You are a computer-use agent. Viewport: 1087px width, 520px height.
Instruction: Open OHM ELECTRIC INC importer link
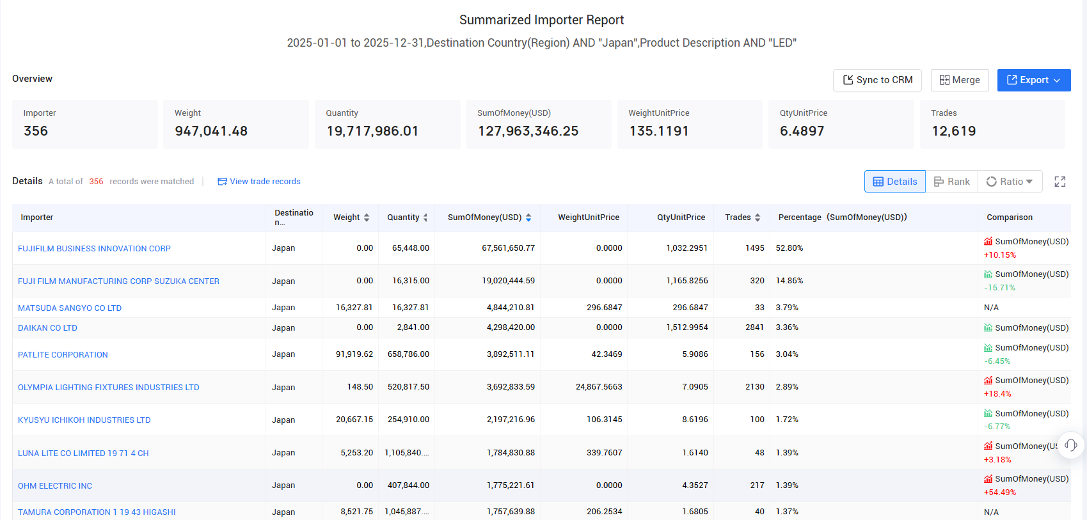(55, 486)
